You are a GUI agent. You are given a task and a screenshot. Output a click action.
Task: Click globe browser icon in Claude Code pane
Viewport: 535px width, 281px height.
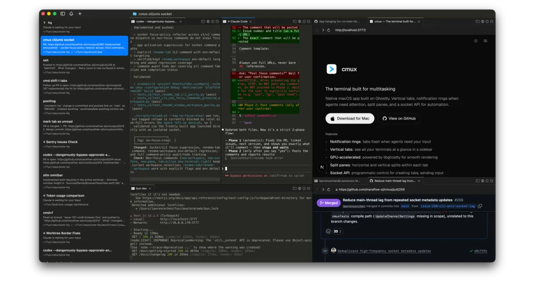pyautogui.click(x=300, y=21)
